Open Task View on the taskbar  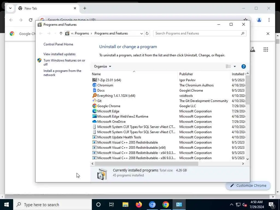pyautogui.click(x=112, y=205)
